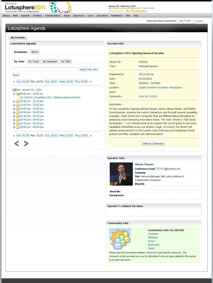Screen dimensions: 213x283
Task: Click the Logout link
Action: 199,21
